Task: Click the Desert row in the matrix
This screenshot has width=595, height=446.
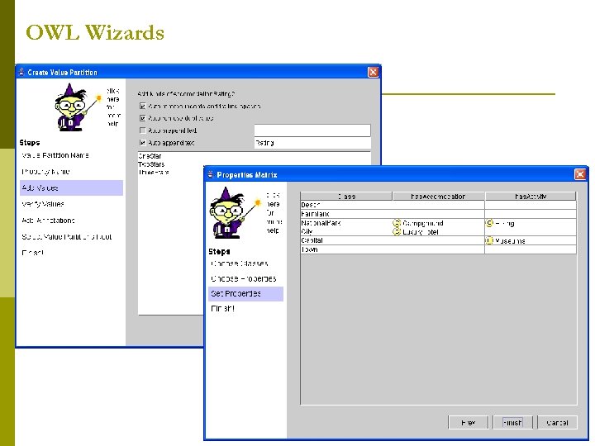Action: (438, 205)
